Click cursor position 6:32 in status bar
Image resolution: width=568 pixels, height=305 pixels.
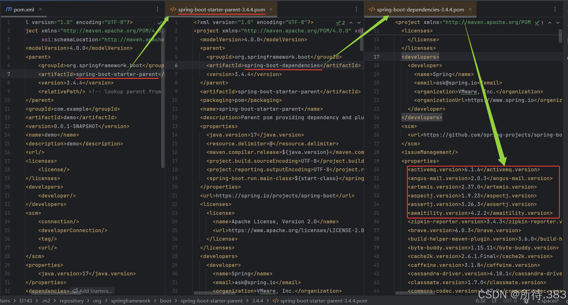tap(481, 301)
